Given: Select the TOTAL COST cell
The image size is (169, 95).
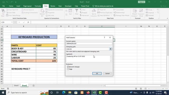Looking at the screenshot, I should [x=24, y=61].
